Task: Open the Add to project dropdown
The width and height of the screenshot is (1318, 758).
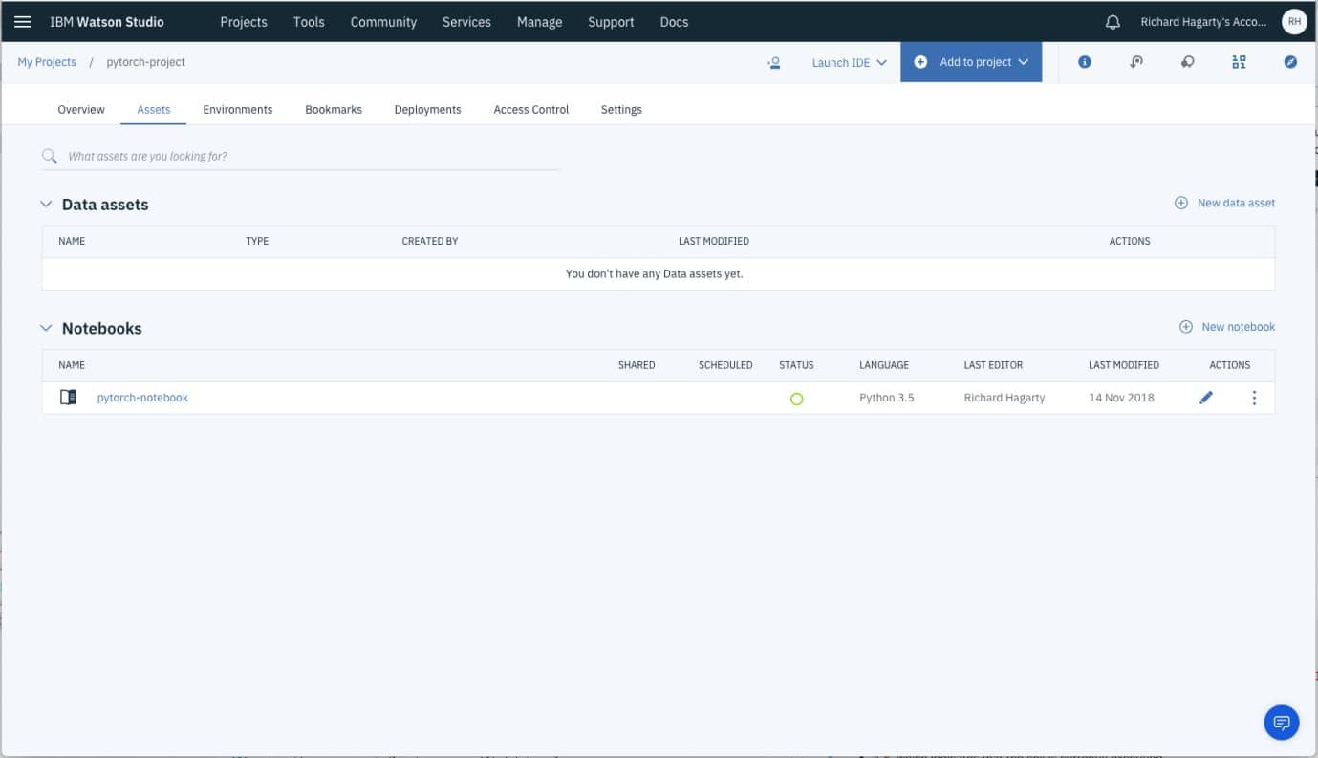Action: [x=971, y=62]
